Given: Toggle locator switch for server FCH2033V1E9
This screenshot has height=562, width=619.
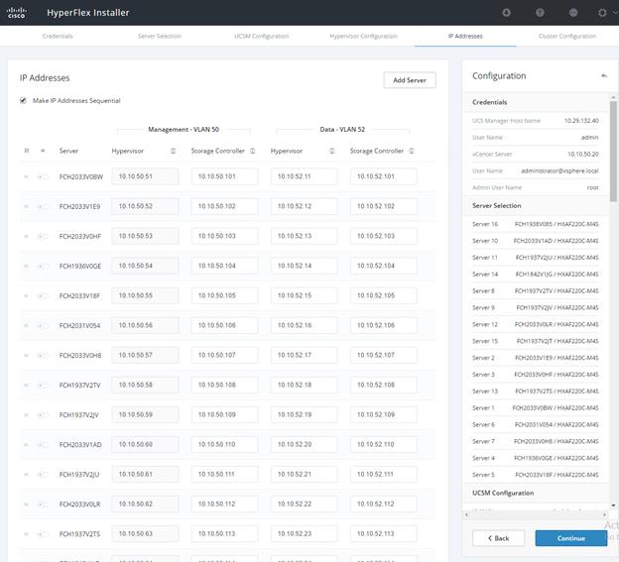Looking at the screenshot, I should [43, 206].
